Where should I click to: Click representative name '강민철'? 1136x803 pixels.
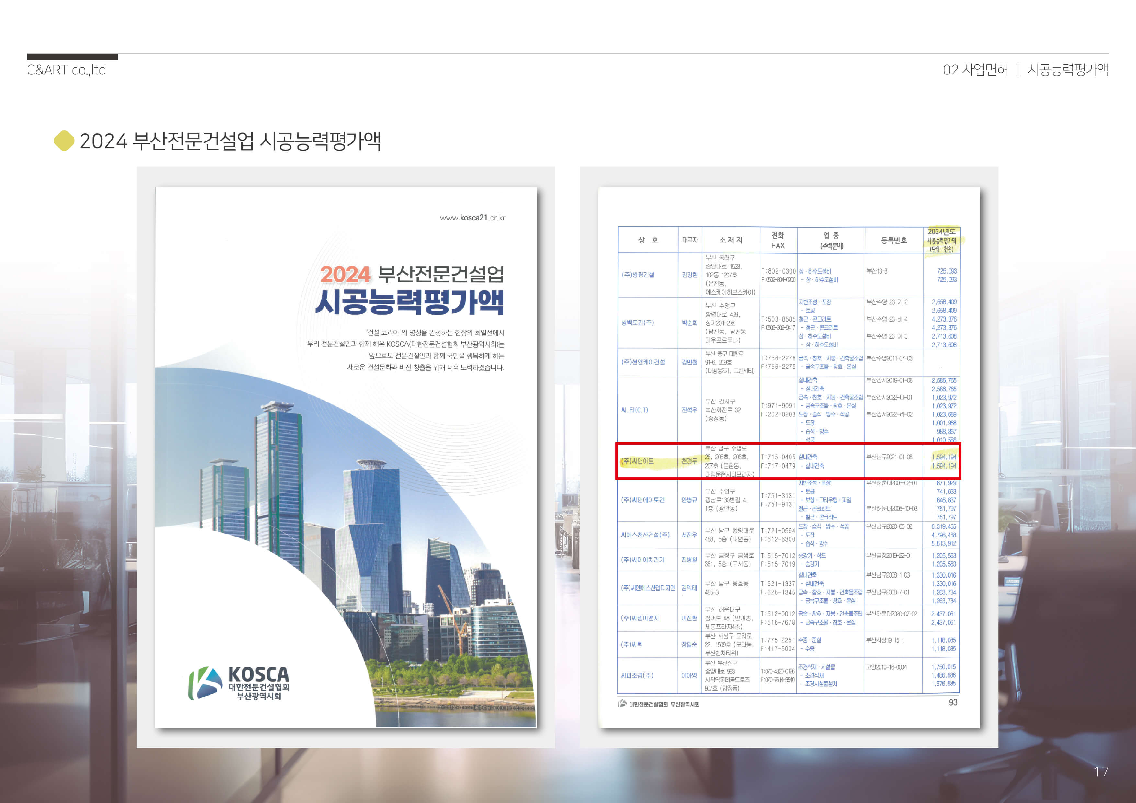click(x=690, y=362)
